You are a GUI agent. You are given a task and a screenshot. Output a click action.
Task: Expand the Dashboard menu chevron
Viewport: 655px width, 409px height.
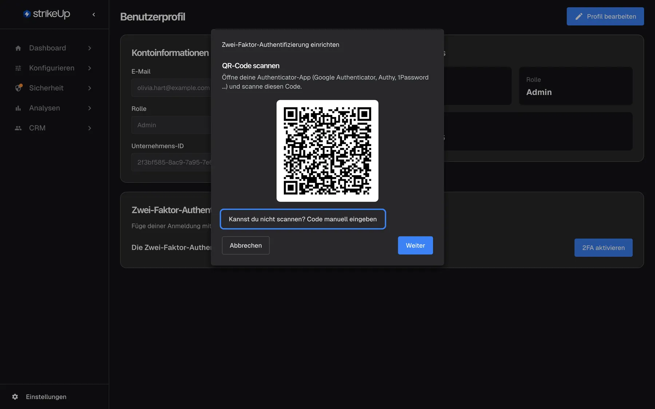coord(90,48)
